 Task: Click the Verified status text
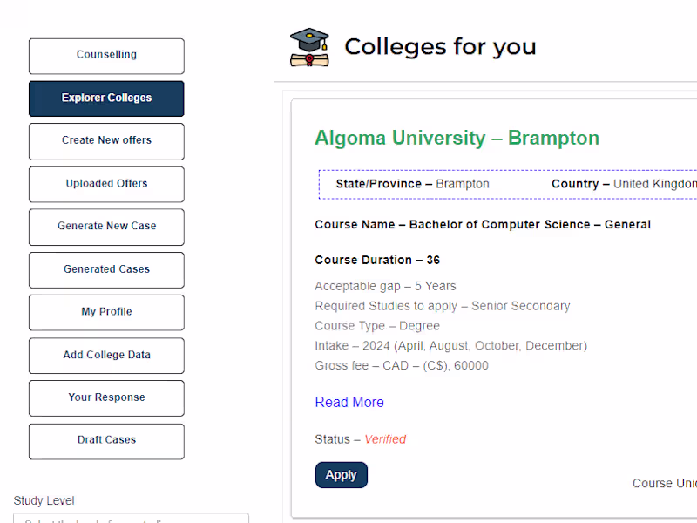click(385, 439)
